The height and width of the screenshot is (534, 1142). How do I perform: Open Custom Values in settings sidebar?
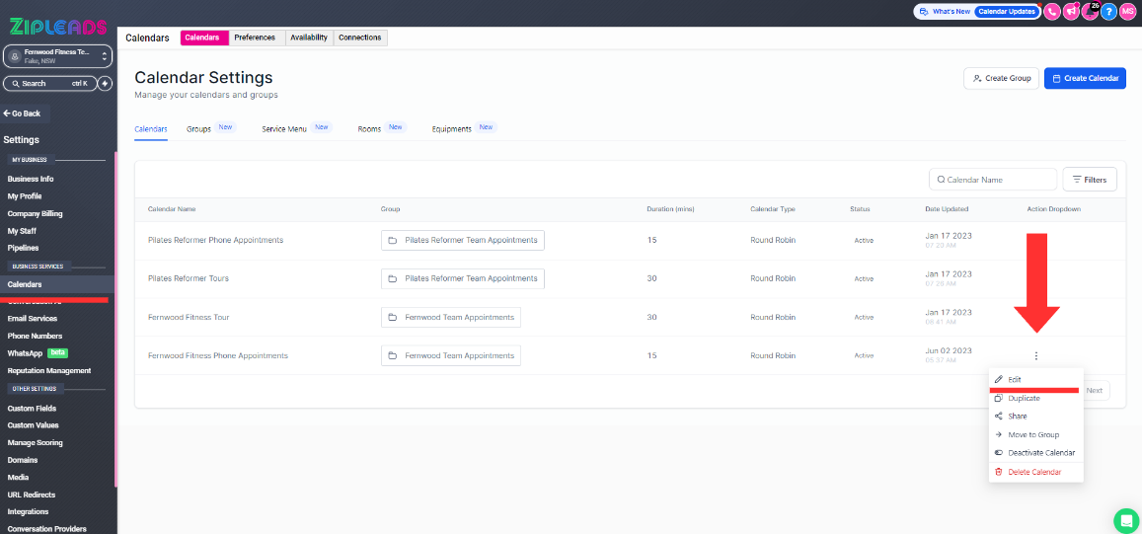point(34,424)
